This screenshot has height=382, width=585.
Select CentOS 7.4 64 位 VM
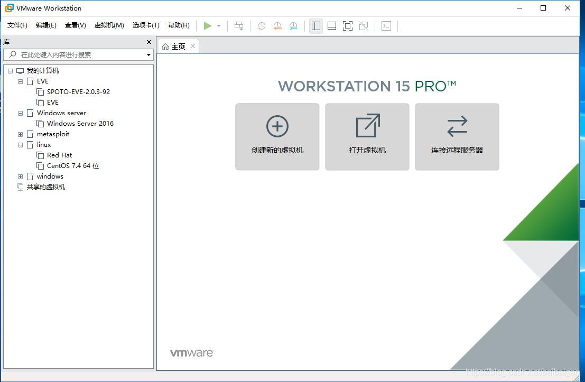pos(73,165)
